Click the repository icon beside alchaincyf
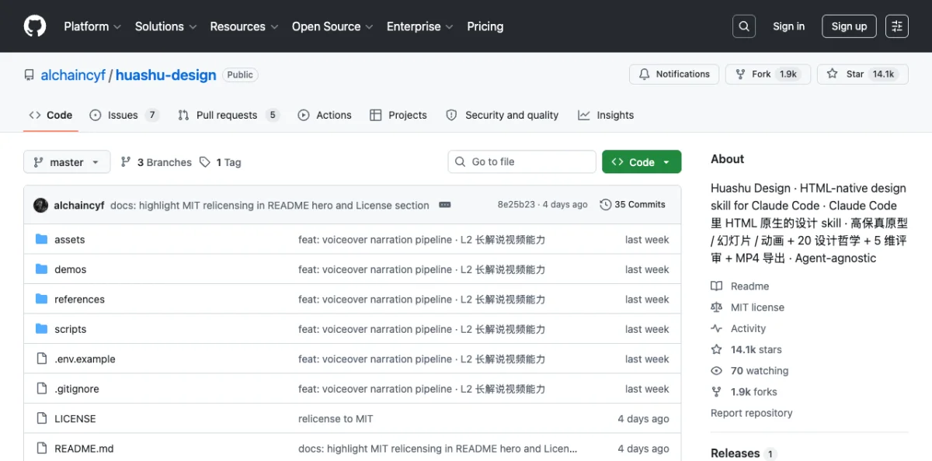This screenshot has height=461, width=932. point(30,75)
